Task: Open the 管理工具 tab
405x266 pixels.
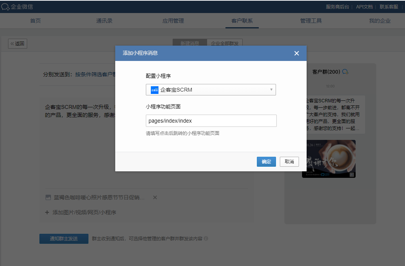Action: (311, 21)
